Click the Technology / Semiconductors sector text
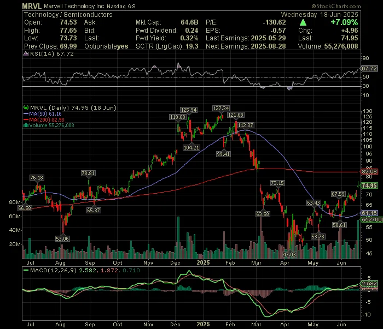Screen dimensions: 383x329 [68, 15]
